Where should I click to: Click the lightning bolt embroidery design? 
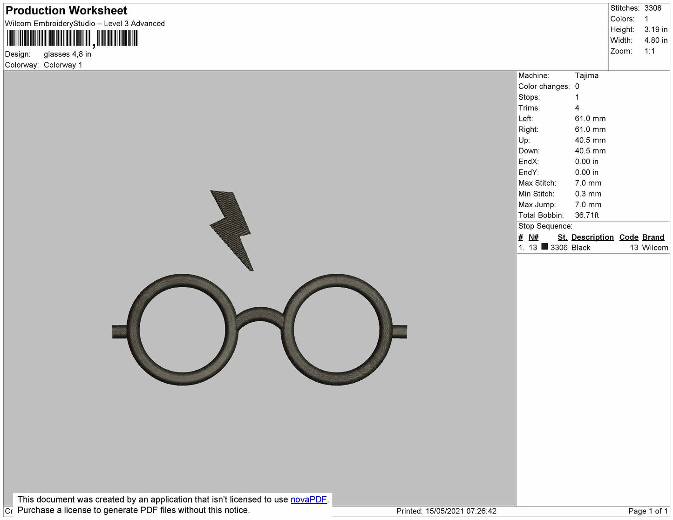pyautogui.click(x=231, y=230)
